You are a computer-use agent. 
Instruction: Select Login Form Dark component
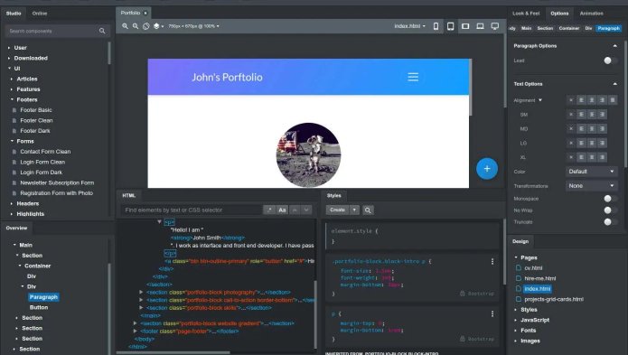42,173
